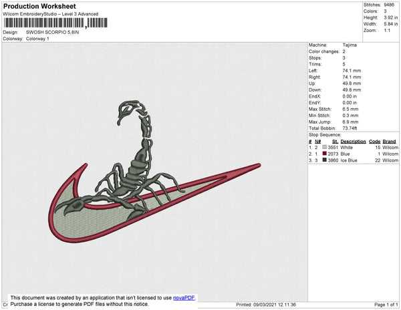The height and width of the screenshot is (310, 401).
Task: Click the Colors value 3
Action: tap(385, 11)
